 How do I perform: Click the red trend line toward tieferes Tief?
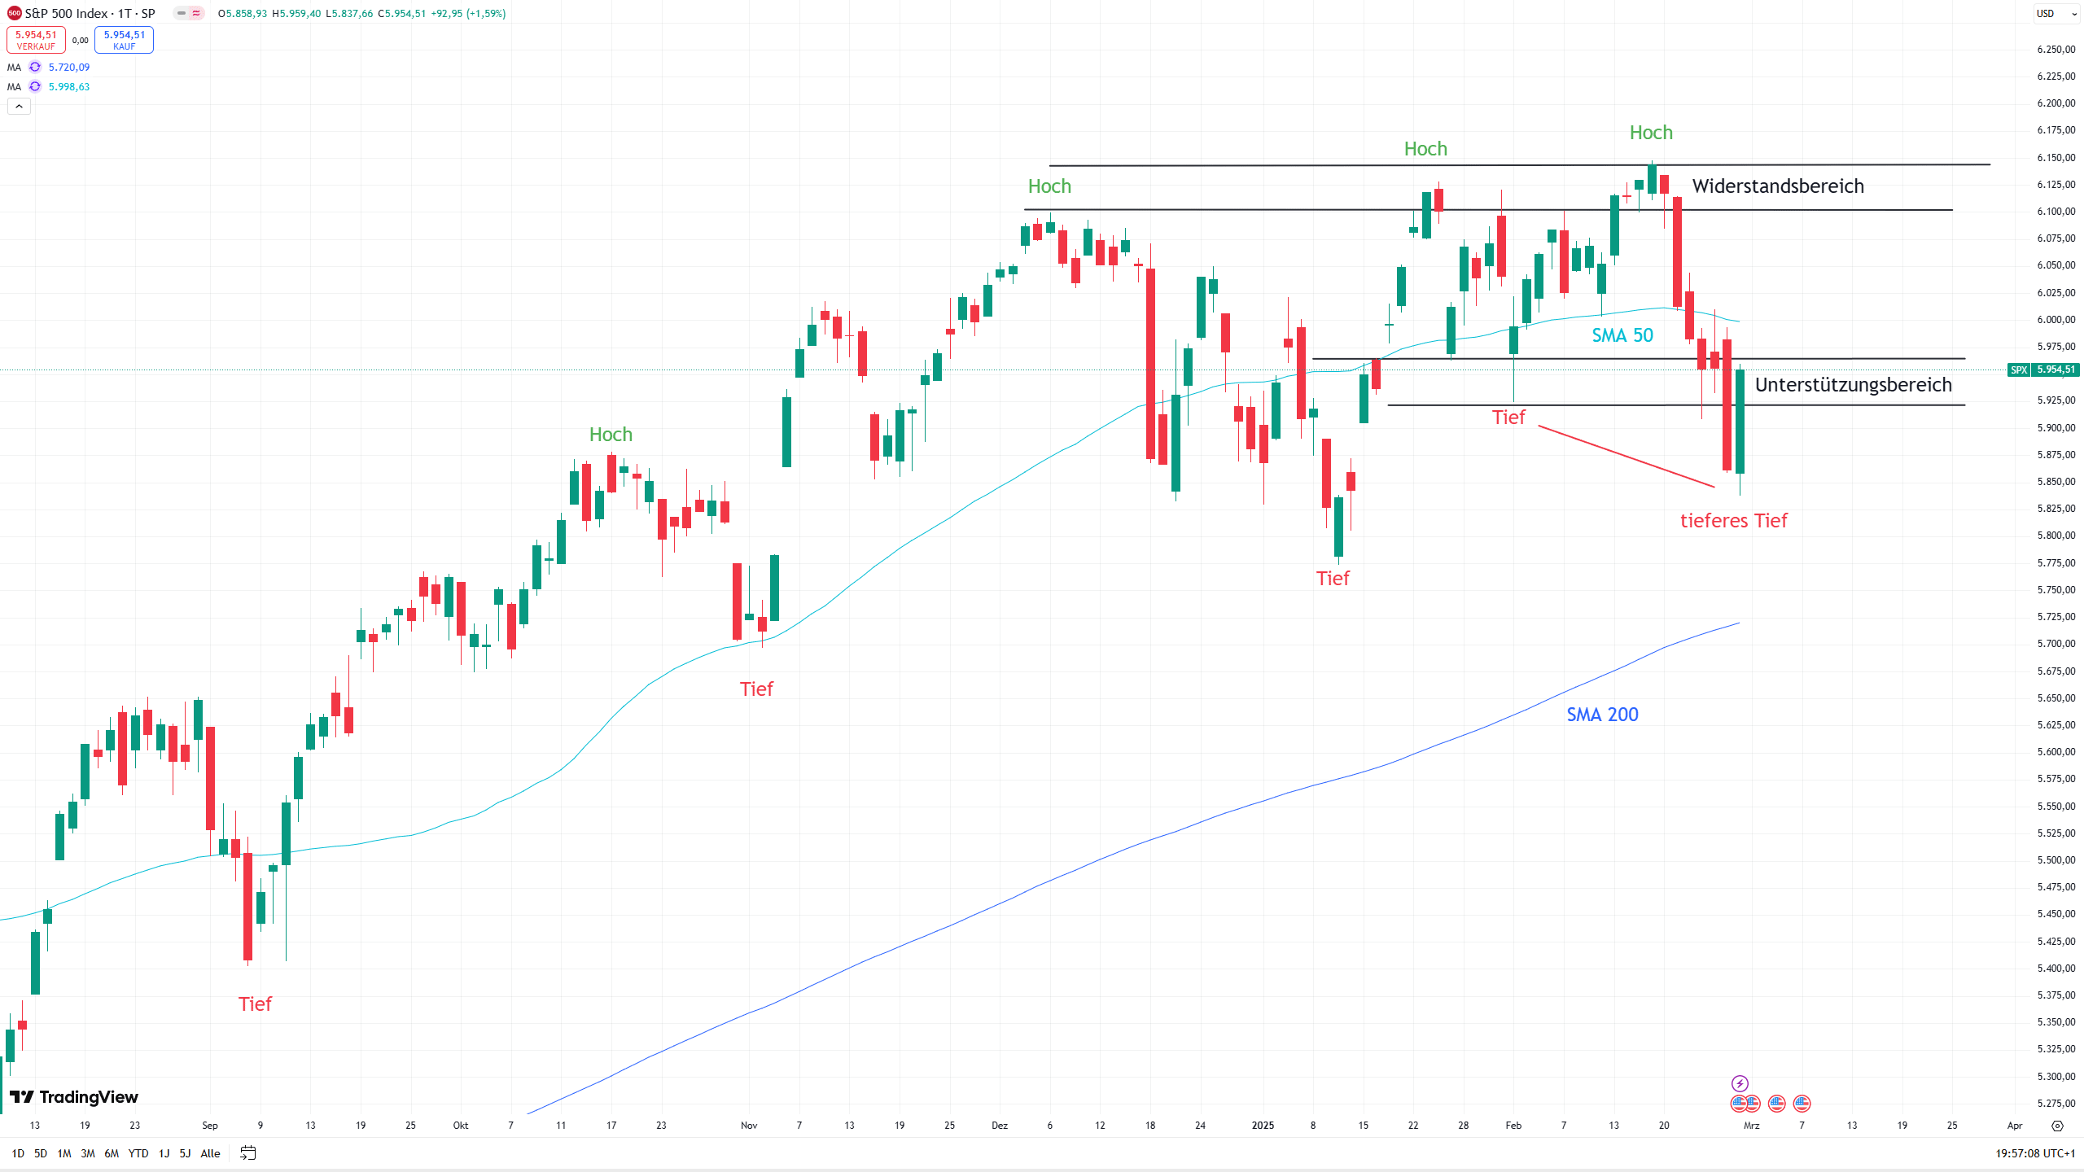point(1626,457)
